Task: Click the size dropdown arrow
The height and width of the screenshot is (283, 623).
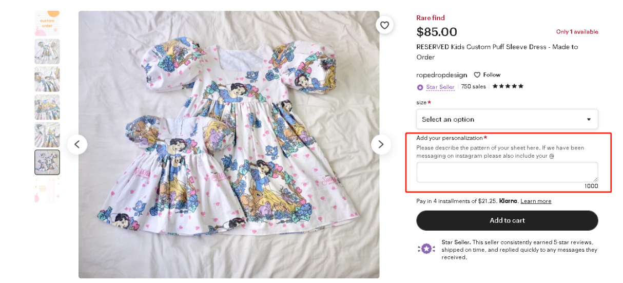Action: [x=589, y=119]
